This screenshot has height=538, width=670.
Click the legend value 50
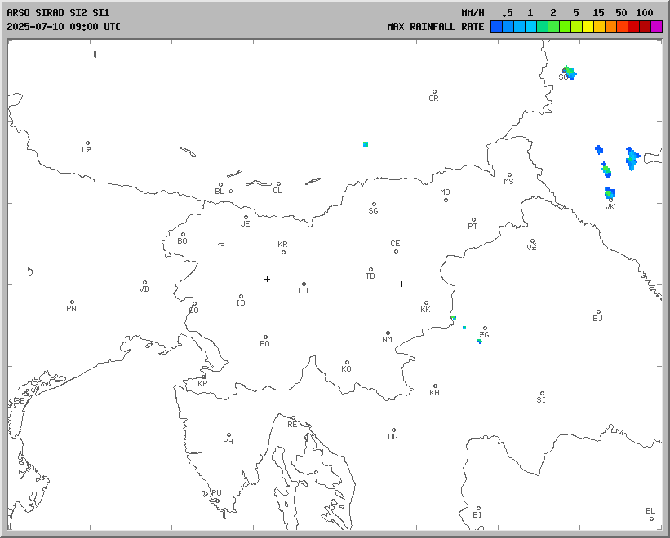621,13
